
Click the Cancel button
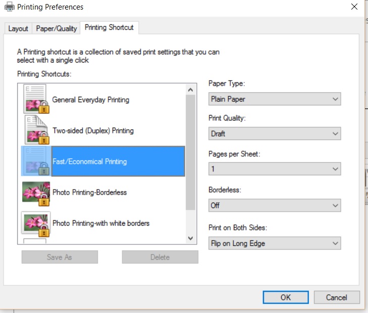point(337,297)
